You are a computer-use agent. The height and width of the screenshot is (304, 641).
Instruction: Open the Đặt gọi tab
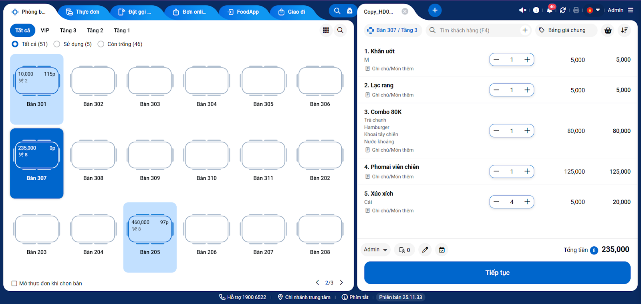pyautogui.click(x=135, y=12)
